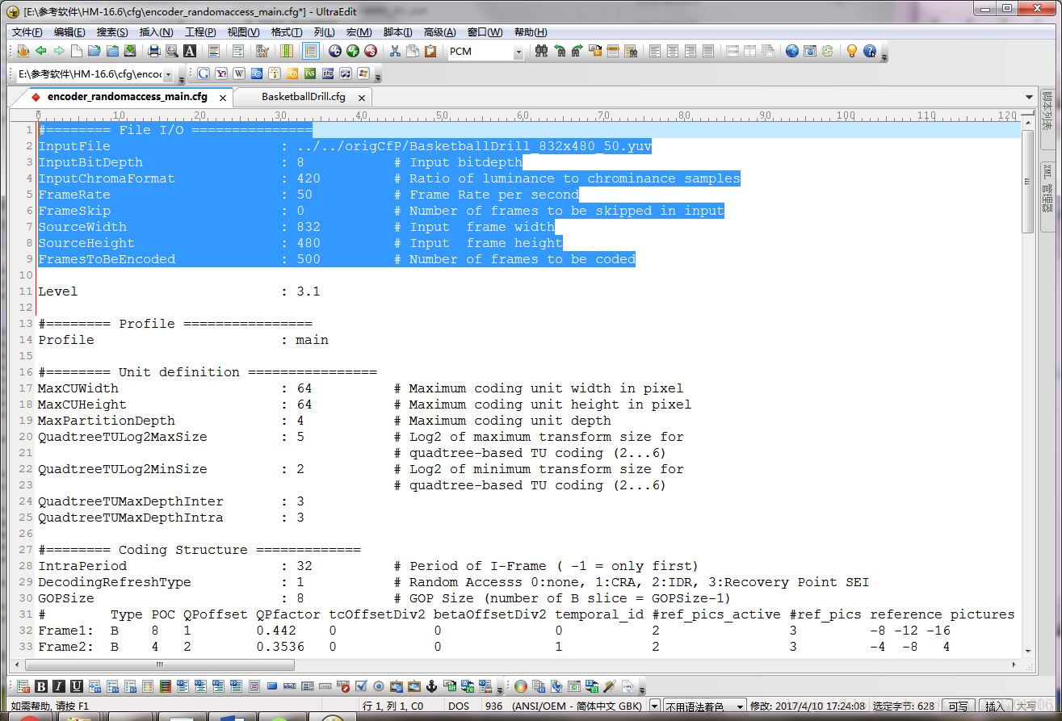Click the HTML Bold 'B' icon
Viewport: 1062px width, 721px height.
pos(41,687)
